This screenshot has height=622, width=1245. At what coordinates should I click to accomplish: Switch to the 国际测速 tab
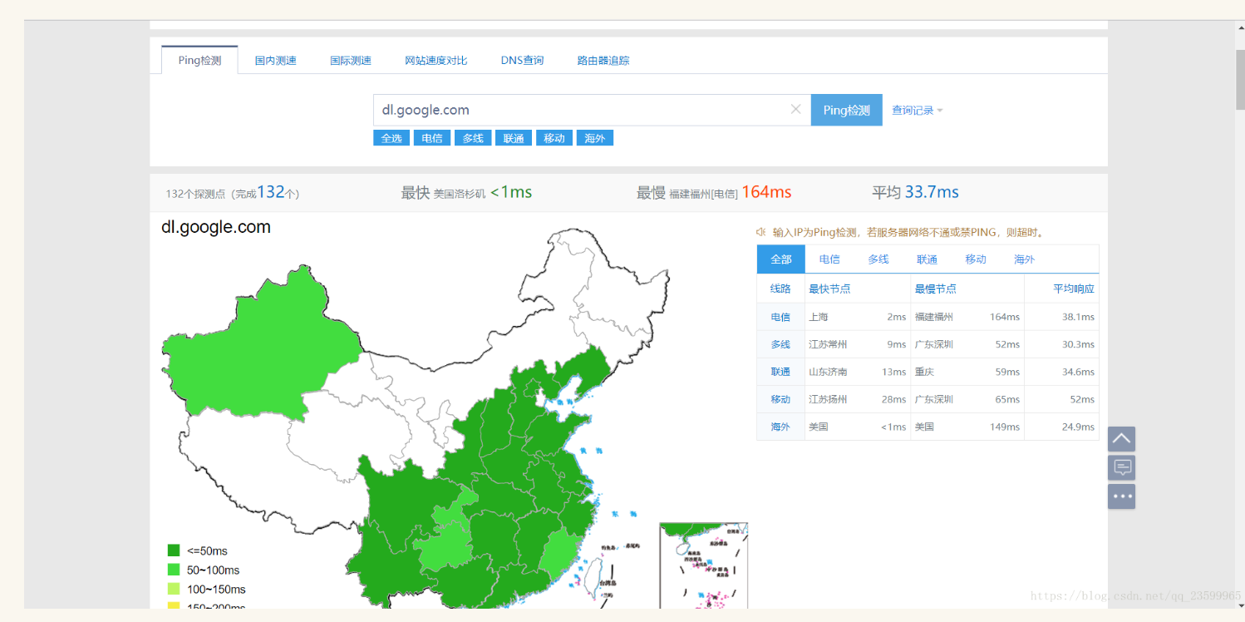coord(351,60)
